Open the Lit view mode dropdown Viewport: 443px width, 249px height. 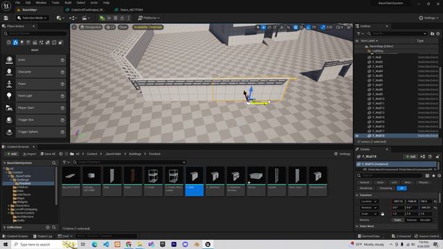coord(110,27)
